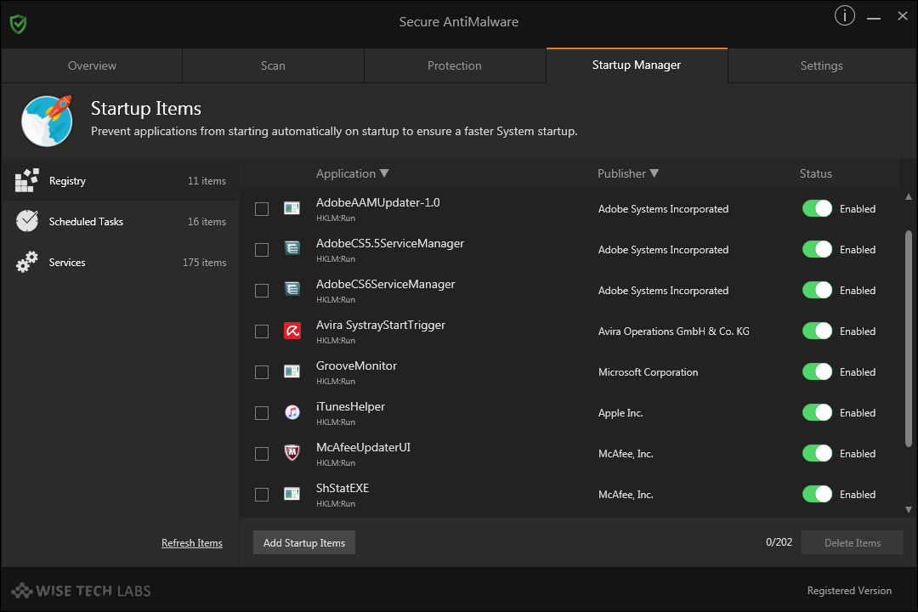The height and width of the screenshot is (612, 918).
Task: Click the Registered Version text
Action: tap(849, 591)
